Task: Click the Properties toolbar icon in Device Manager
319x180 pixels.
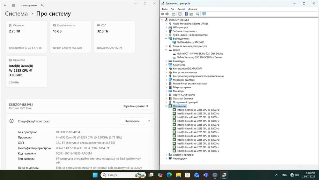Action: [180, 14]
